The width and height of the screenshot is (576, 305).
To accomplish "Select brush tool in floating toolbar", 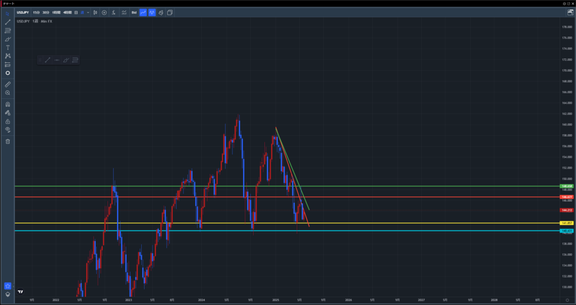I will [66, 60].
